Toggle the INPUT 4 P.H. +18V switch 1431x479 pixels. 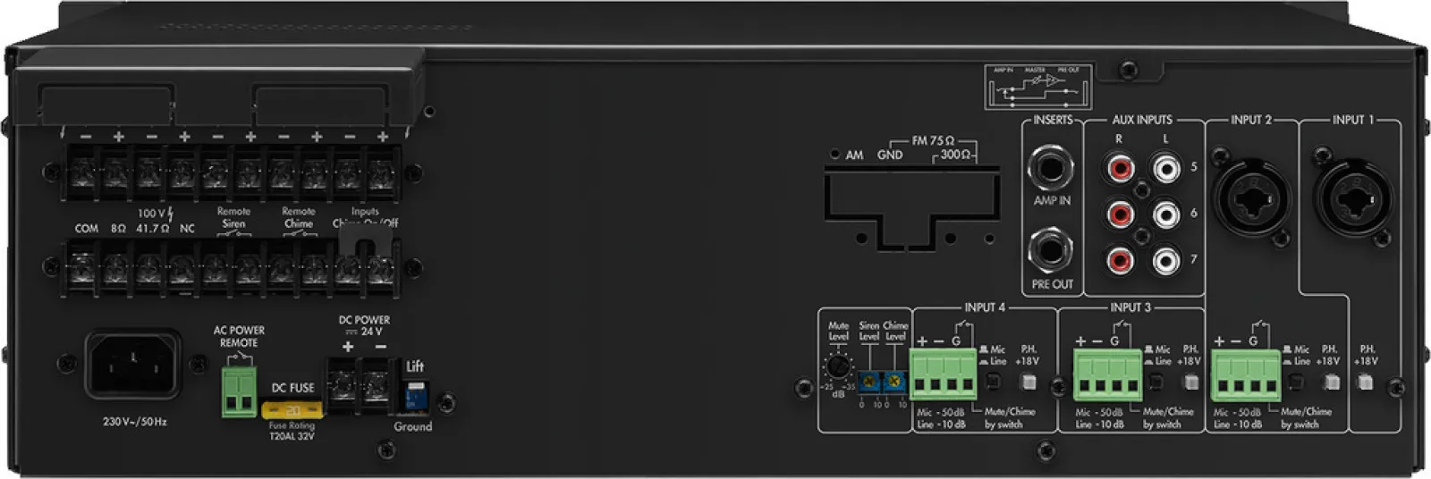[x=1028, y=382]
